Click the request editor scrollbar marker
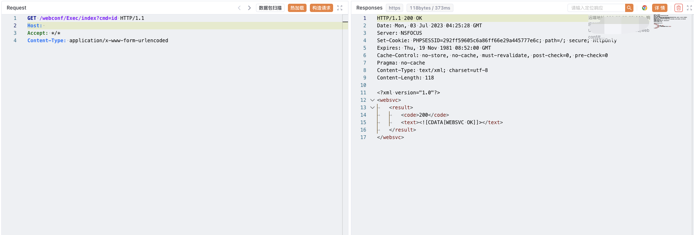Image resolution: width=694 pixels, height=235 pixels. point(345,22)
